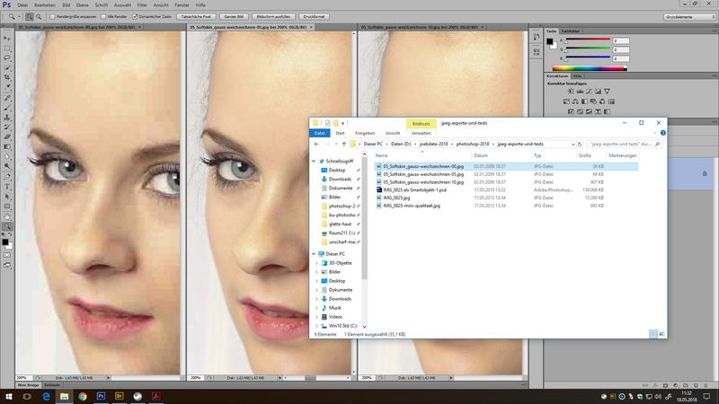Expand the 3D-Objekte folder in tree
719x404 pixels.
click(x=315, y=262)
